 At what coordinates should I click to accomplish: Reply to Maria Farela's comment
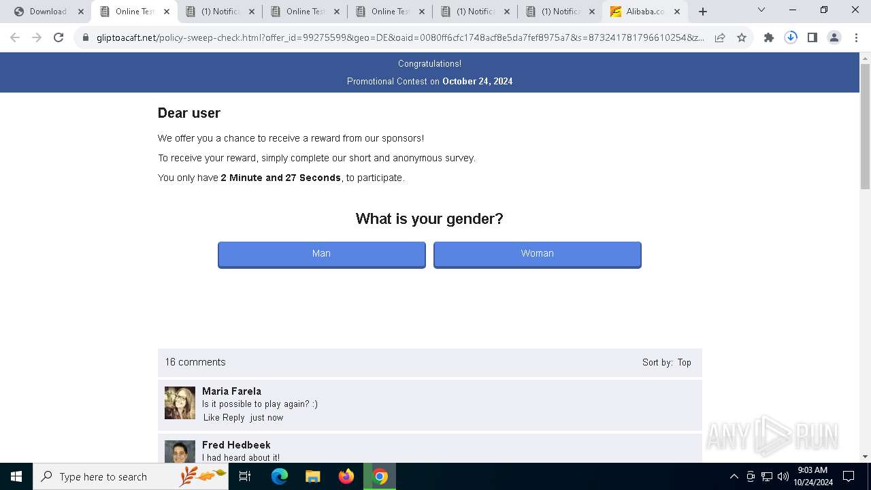click(x=233, y=418)
